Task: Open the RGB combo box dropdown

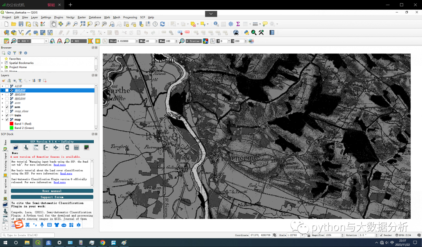Action: 46,41
